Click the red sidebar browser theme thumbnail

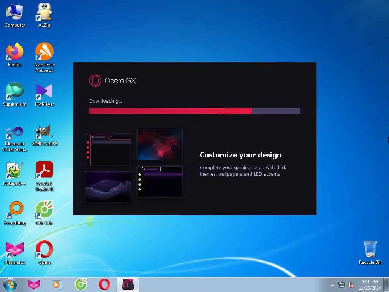pos(108,150)
